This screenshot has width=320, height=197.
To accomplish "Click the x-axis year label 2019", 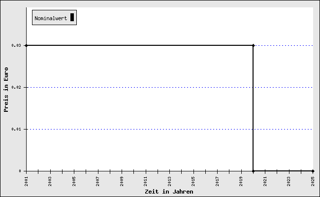I will pyautogui.click(x=241, y=181).
